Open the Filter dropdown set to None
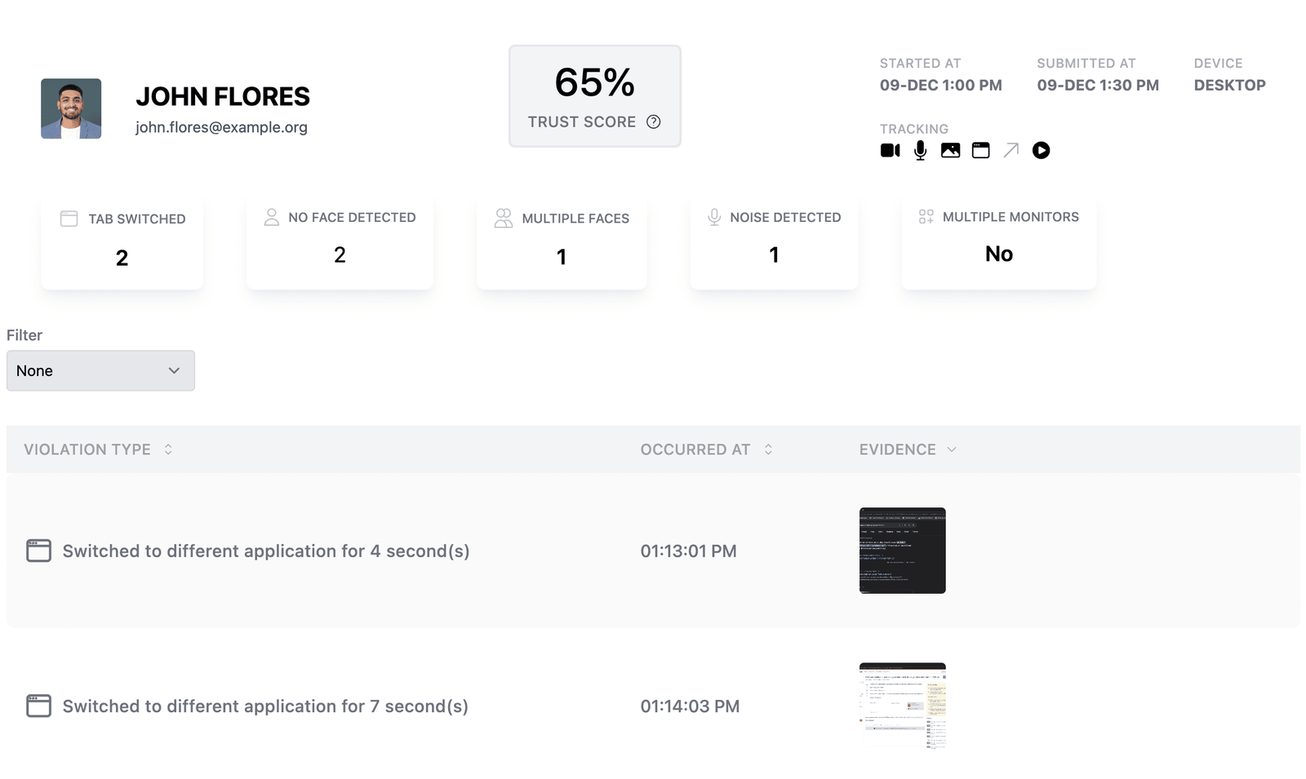Viewport: 1306px width, 779px height. coord(100,370)
